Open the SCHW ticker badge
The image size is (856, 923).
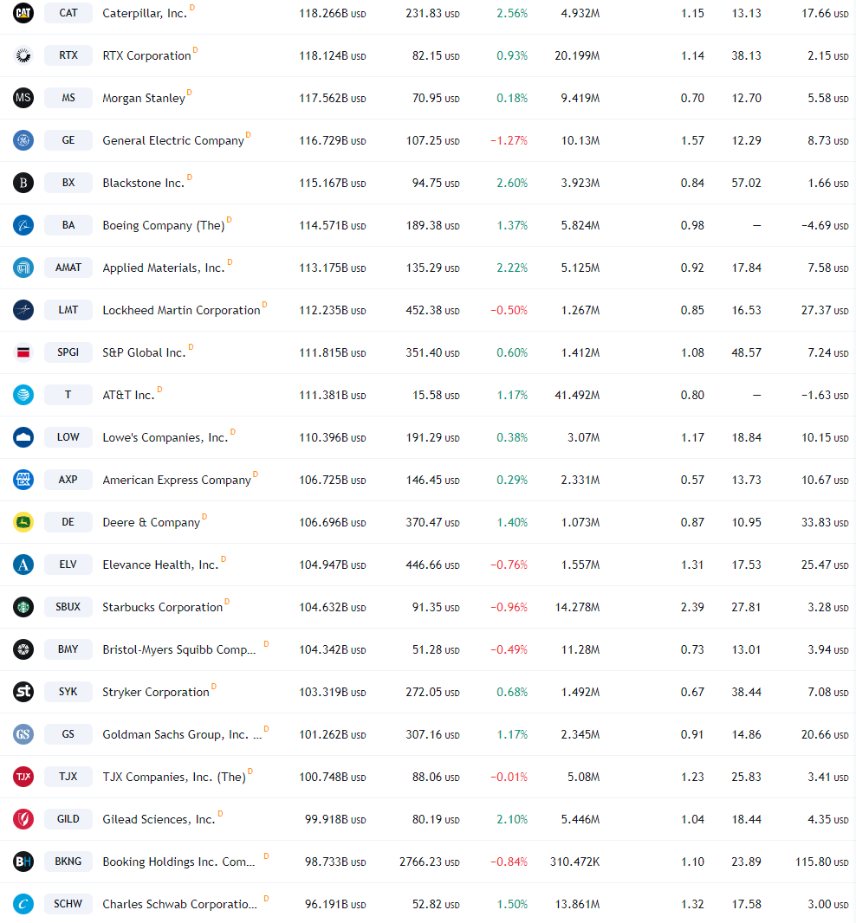point(68,904)
